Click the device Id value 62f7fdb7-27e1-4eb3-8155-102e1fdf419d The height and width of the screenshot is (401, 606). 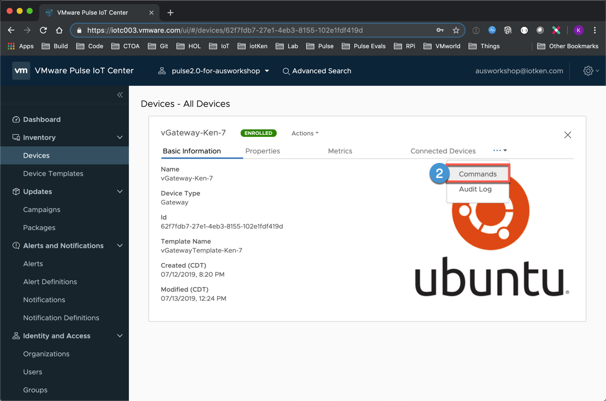(x=222, y=227)
